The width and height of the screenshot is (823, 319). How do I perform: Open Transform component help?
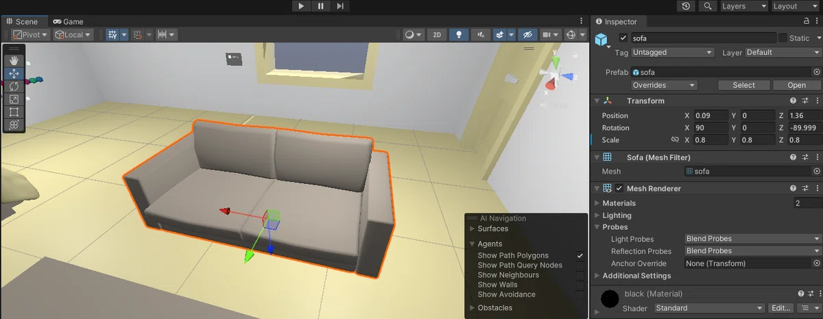tap(792, 101)
